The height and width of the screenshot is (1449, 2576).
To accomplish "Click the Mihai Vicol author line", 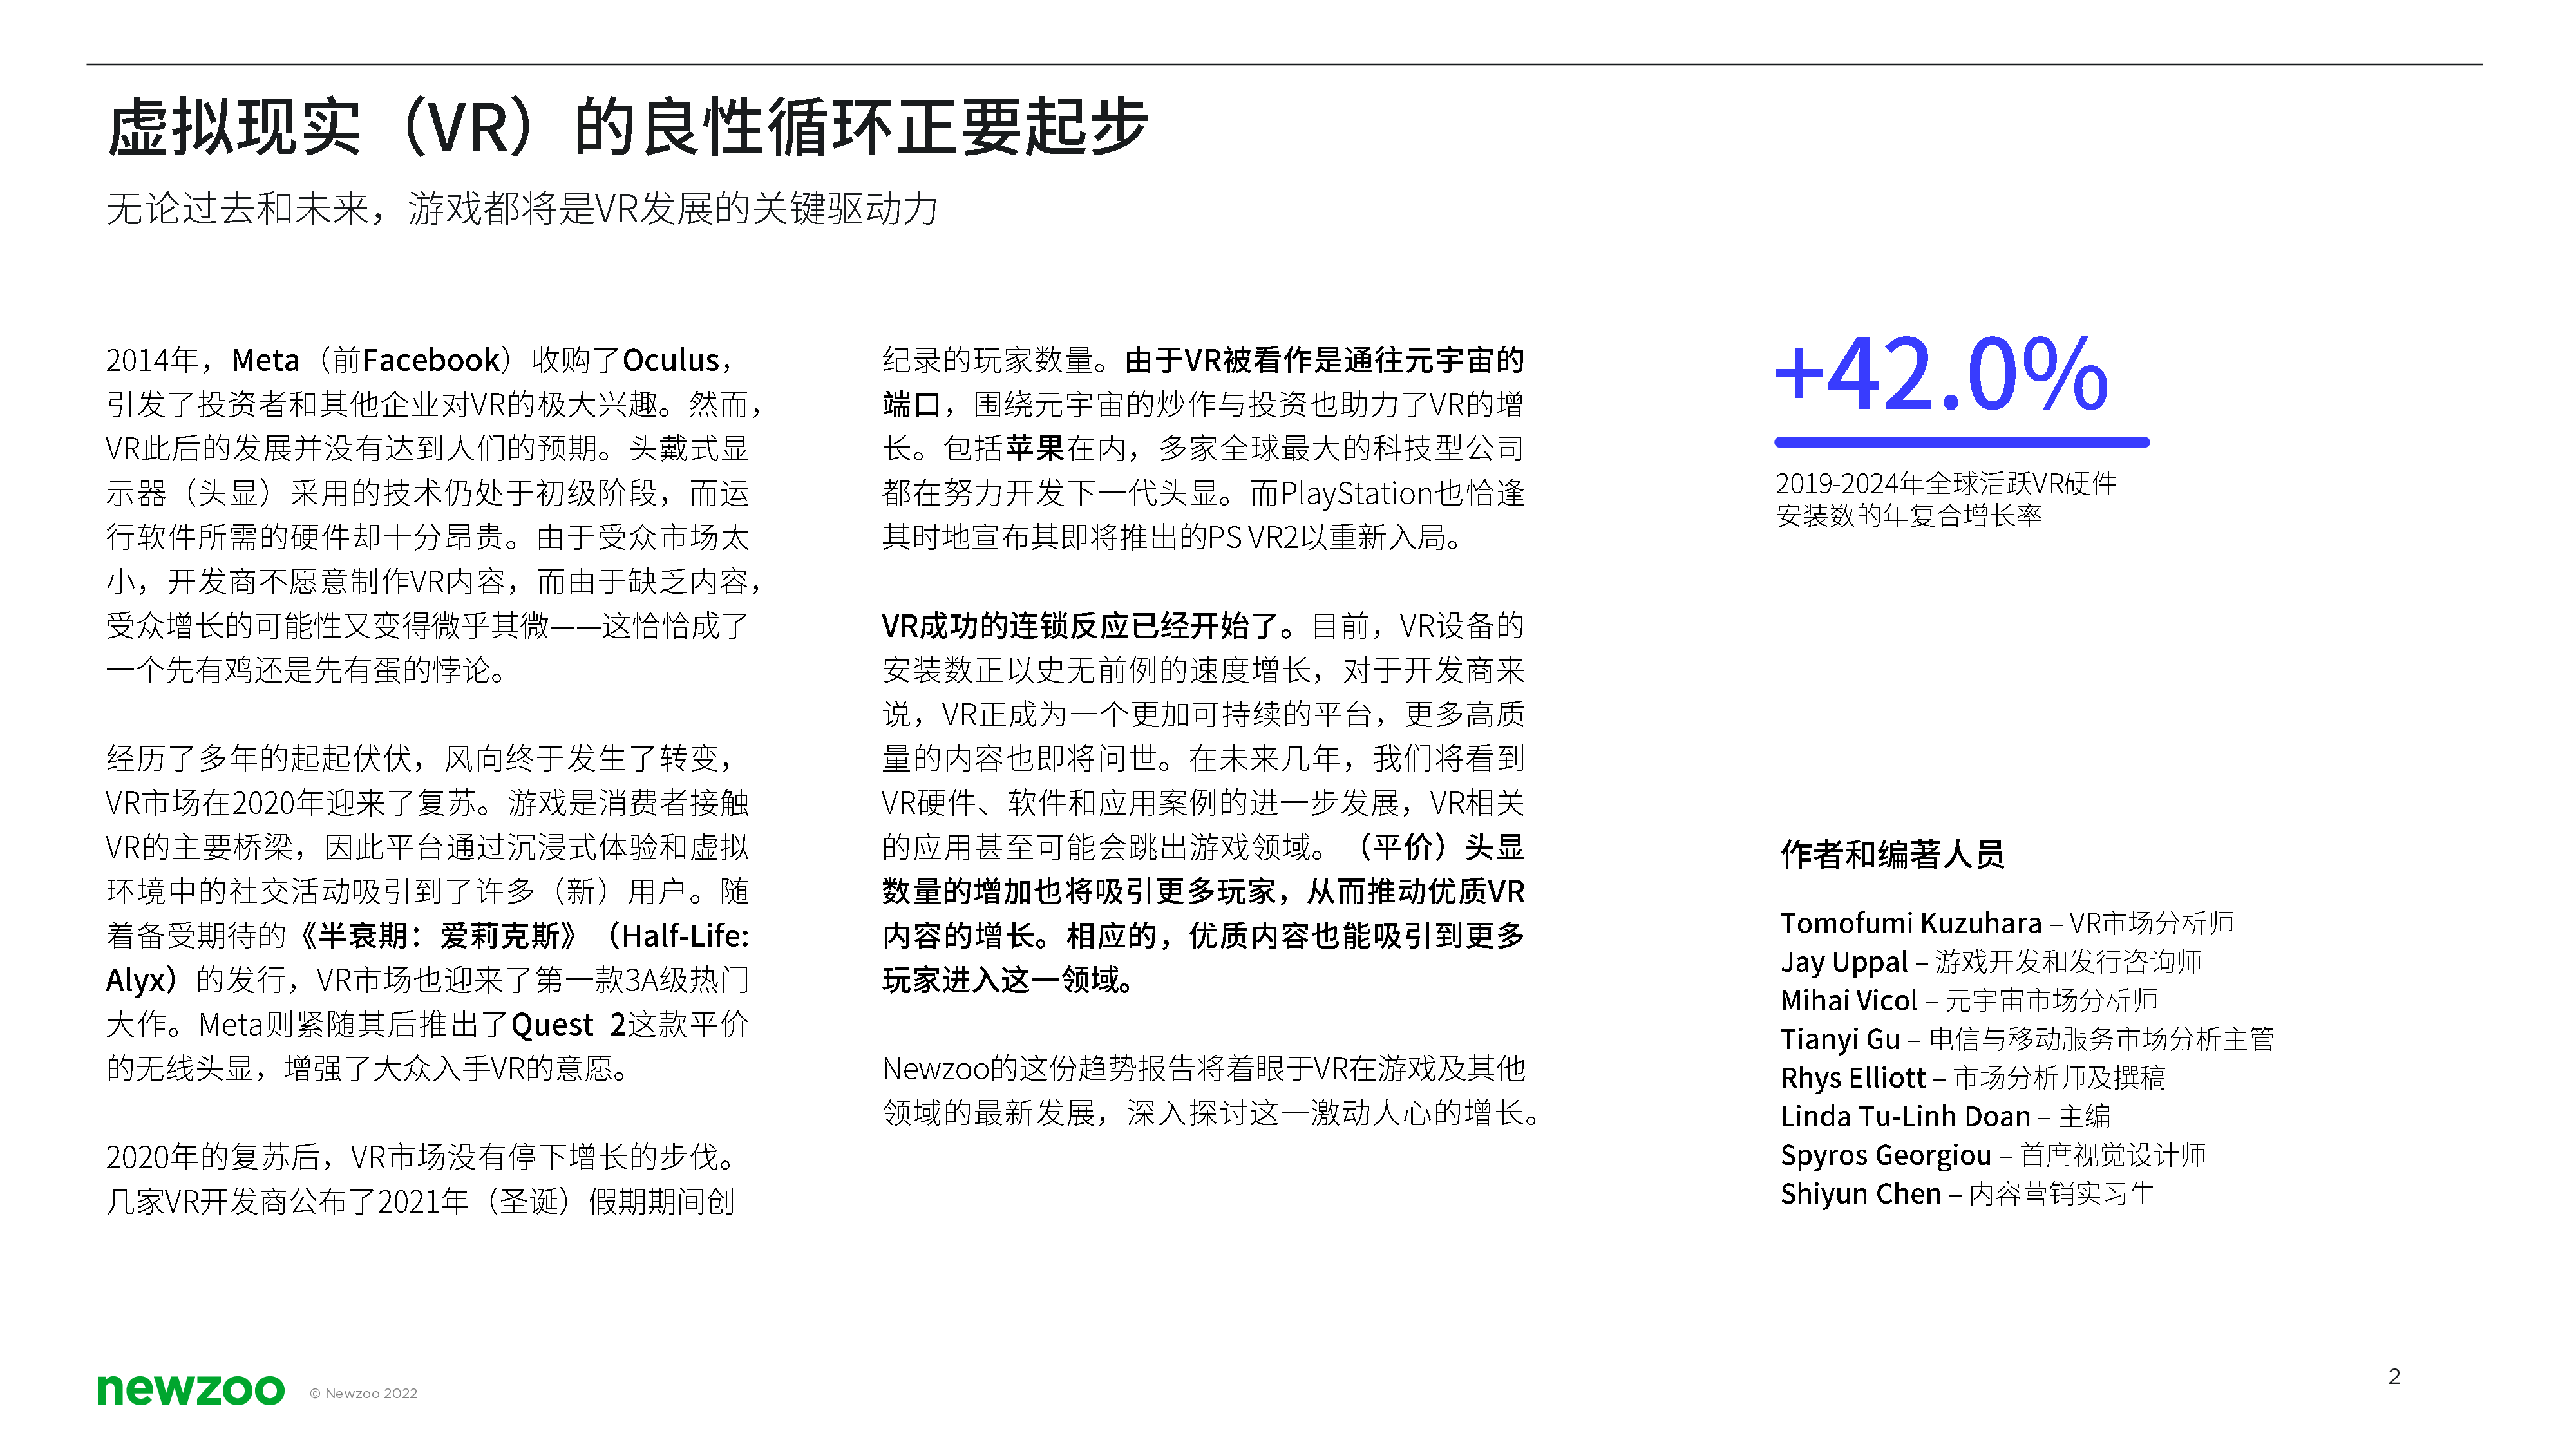I will click(1969, 1001).
